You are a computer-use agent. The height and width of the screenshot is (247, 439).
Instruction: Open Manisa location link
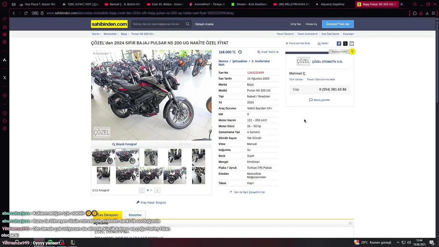[223, 61]
